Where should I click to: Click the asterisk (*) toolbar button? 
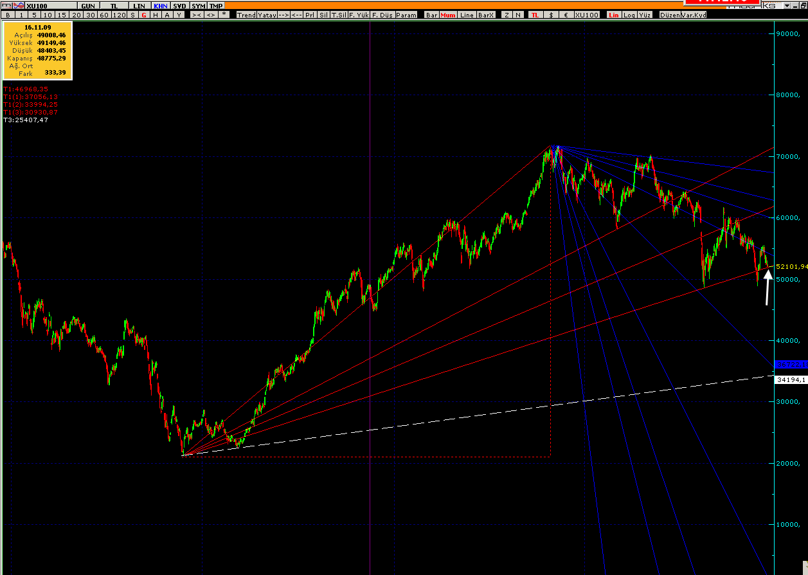[224, 15]
